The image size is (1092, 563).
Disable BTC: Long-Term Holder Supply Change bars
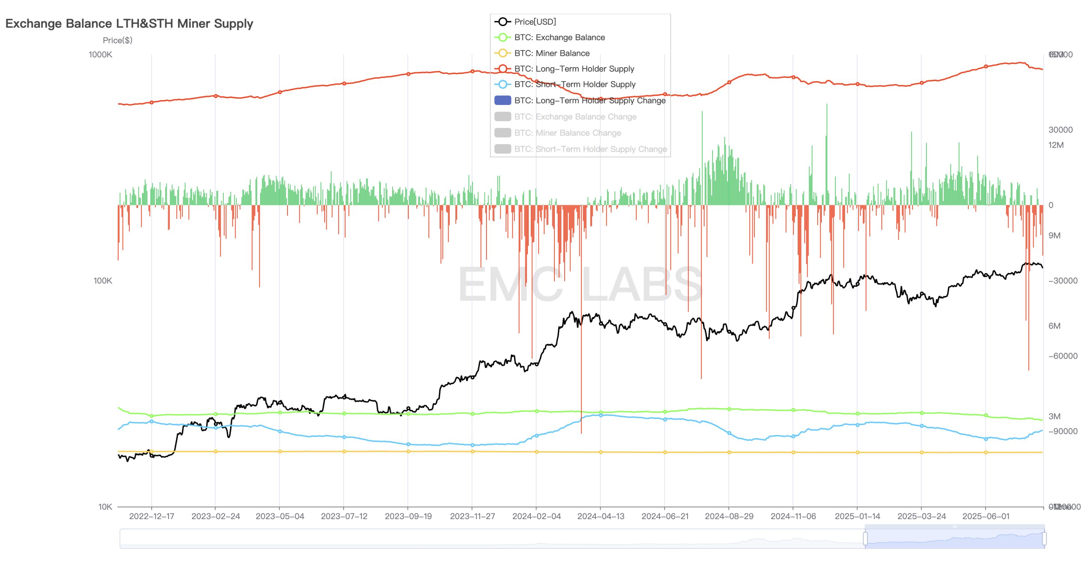point(580,101)
